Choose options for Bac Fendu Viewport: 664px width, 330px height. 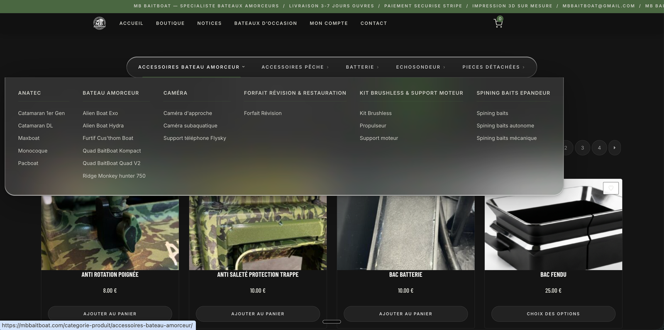click(553, 314)
